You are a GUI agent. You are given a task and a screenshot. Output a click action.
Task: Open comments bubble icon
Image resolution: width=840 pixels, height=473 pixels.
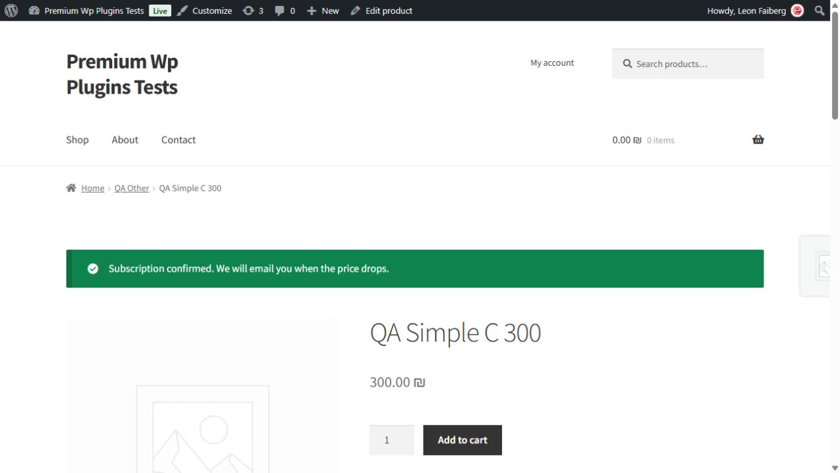click(x=280, y=11)
